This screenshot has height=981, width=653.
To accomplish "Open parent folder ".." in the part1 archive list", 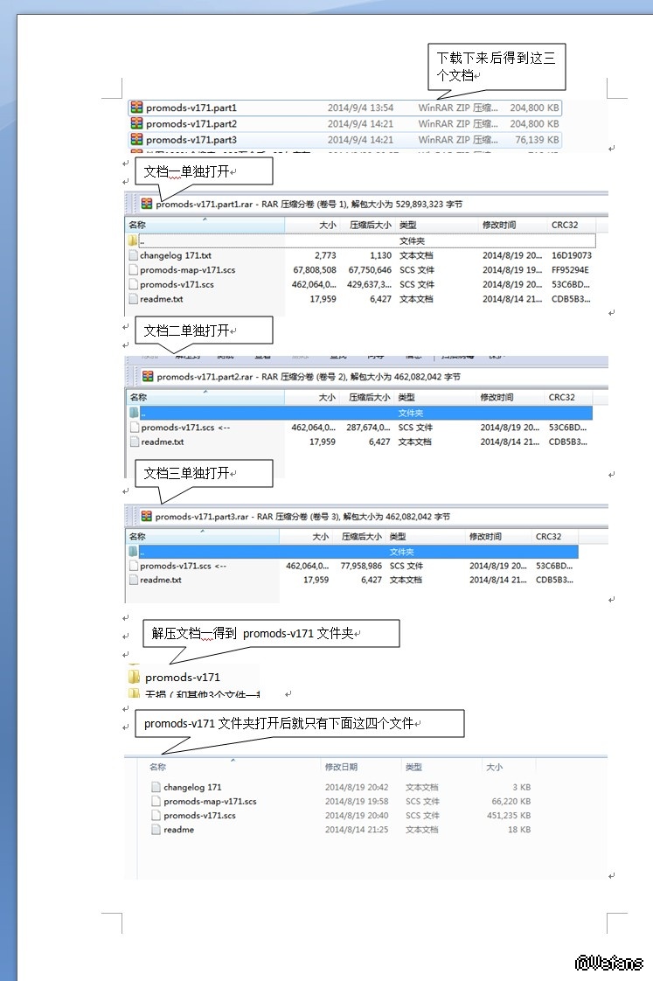I will [x=142, y=241].
